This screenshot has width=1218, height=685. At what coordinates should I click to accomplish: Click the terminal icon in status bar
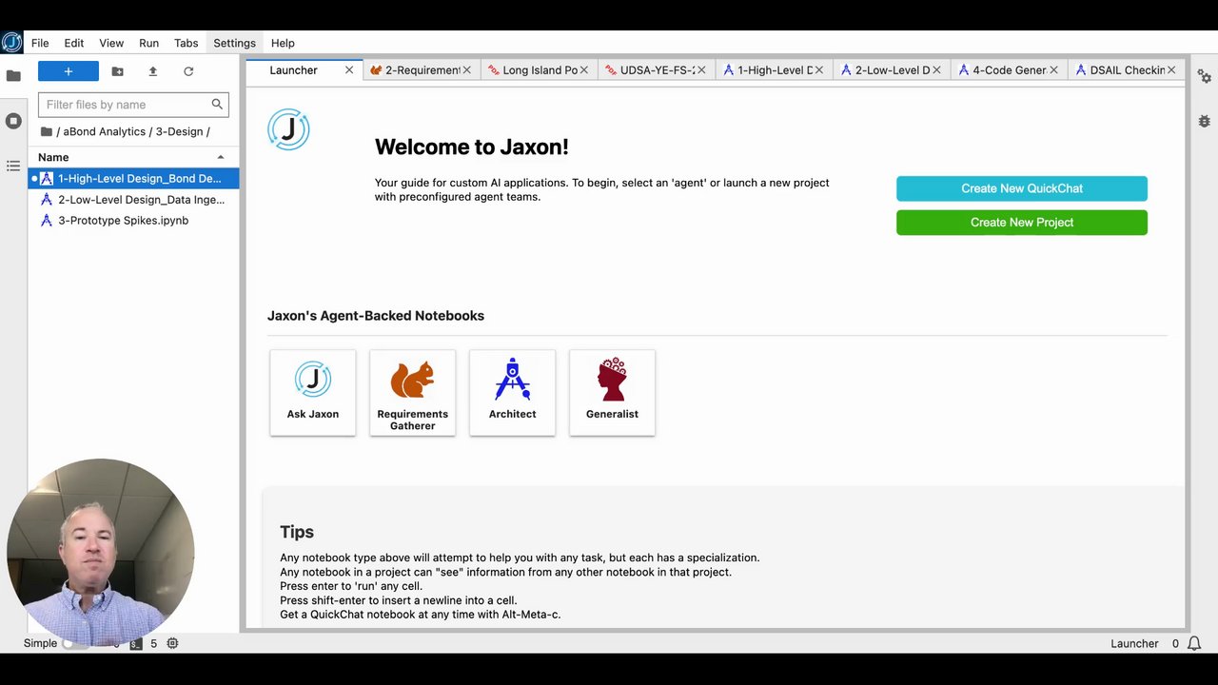coord(136,644)
